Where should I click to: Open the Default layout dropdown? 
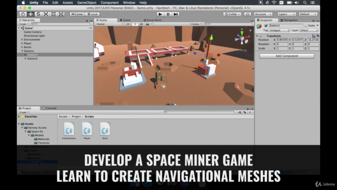tap(308, 14)
